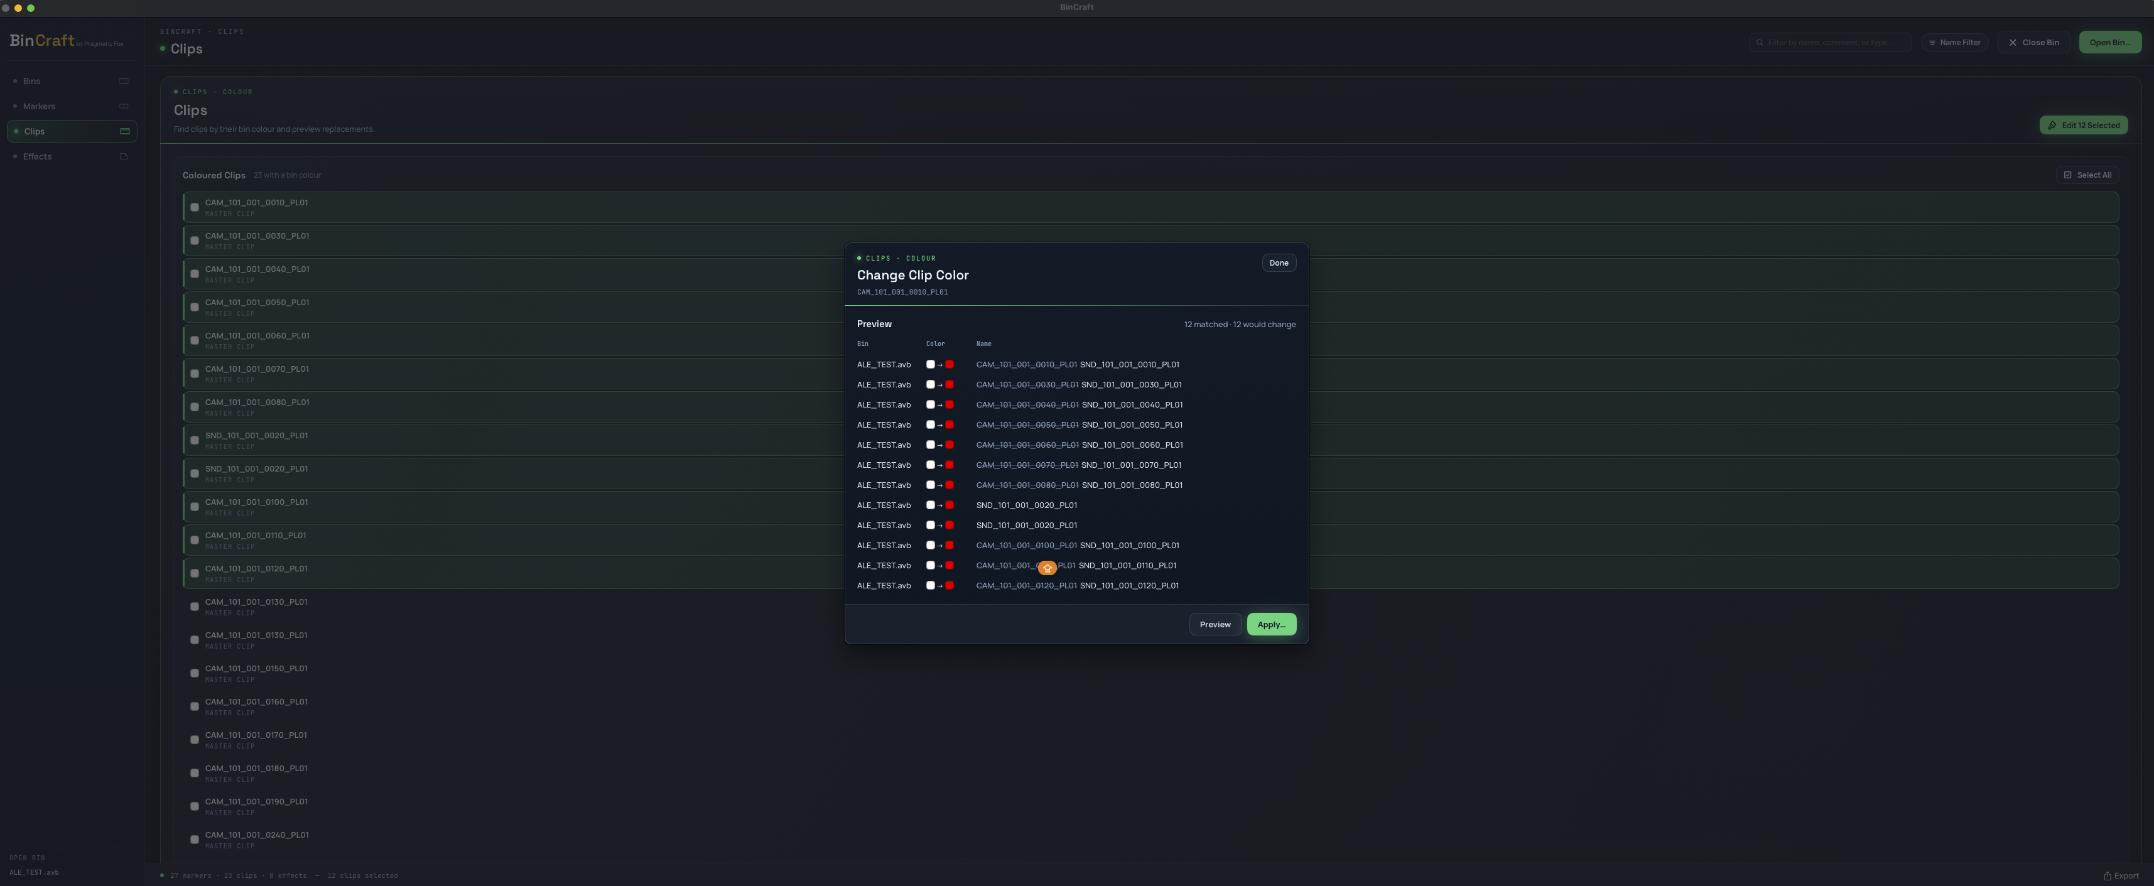Click red swatch in SND_101_001_0010_PL01 preview row
This screenshot has width=2154, height=886.
coord(949,364)
